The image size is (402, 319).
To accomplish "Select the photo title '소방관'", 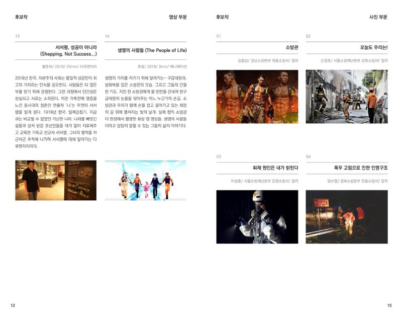I will click(292, 47).
